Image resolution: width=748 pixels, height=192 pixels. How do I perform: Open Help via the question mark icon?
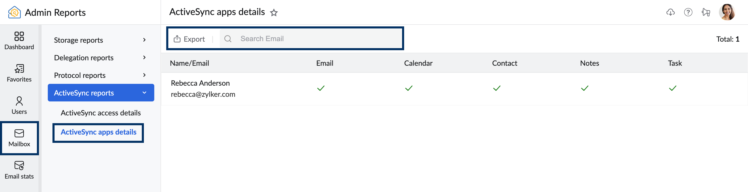(x=689, y=12)
